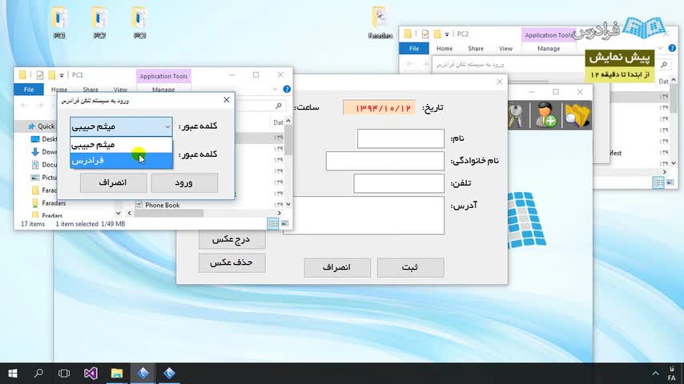The height and width of the screenshot is (384, 684).
Task: Collapse the ribbon chevron in the PC1 window
Action: 275,89
